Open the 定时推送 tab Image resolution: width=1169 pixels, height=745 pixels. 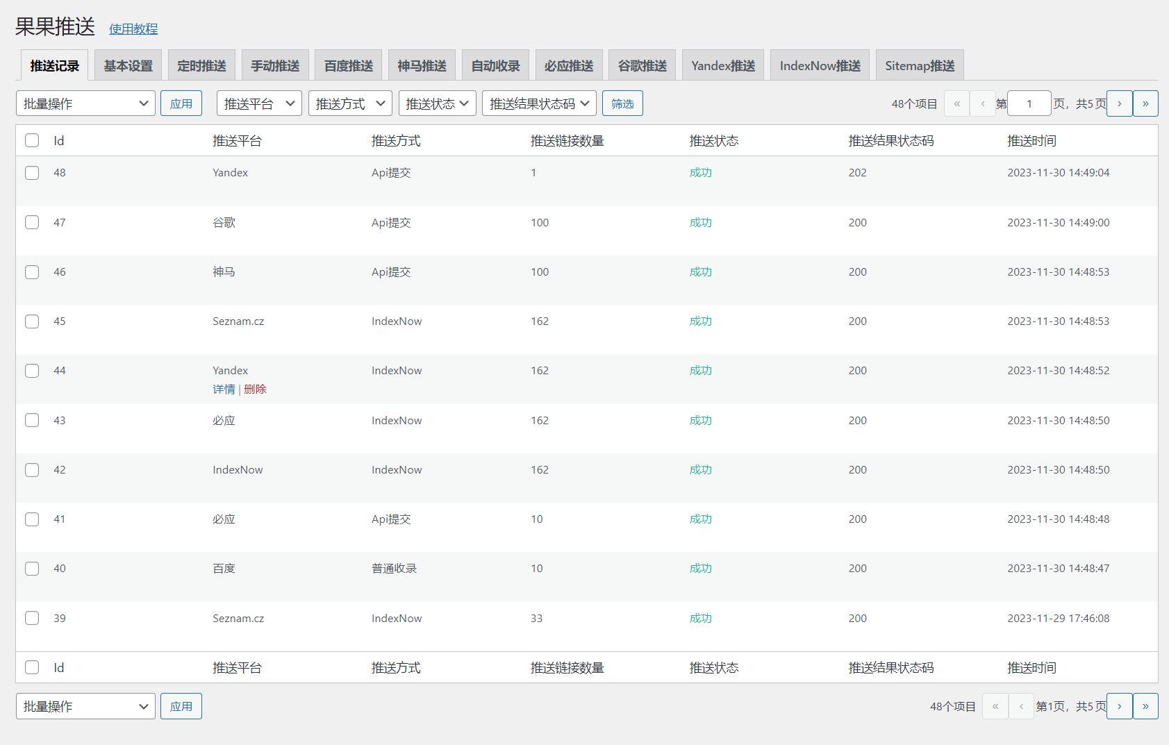(x=201, y=65)
